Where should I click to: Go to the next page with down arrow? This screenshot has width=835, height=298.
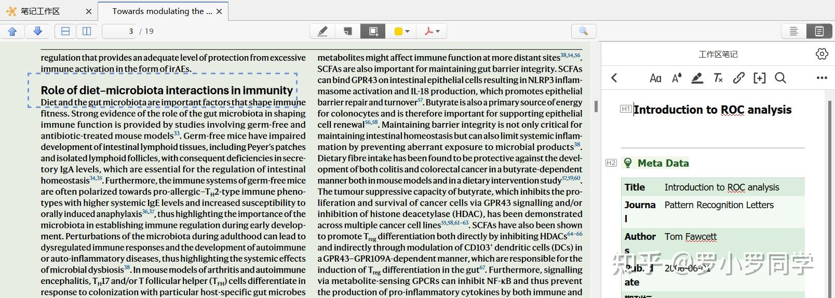37,31
